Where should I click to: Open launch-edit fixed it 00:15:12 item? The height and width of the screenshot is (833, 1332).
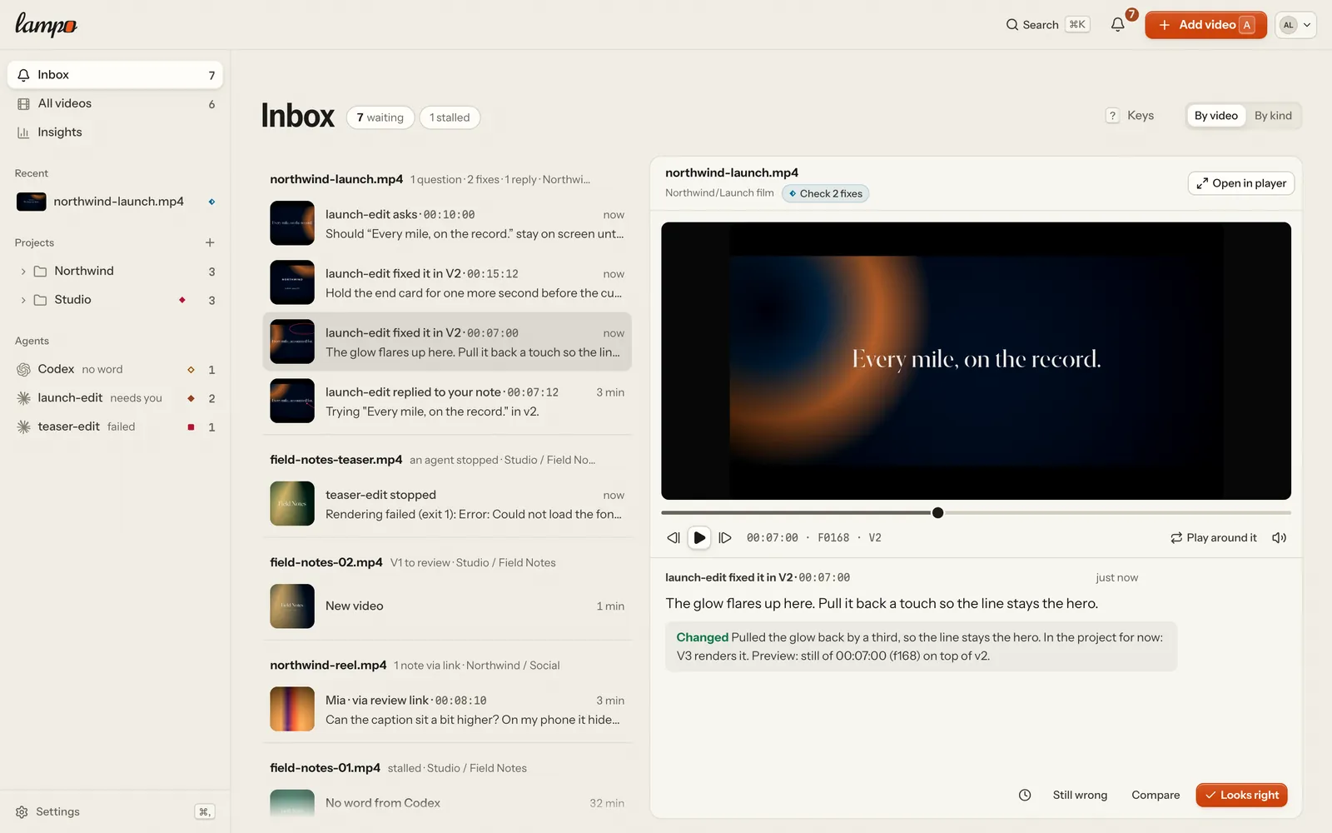pyautogui.click(x=447, y=282)
